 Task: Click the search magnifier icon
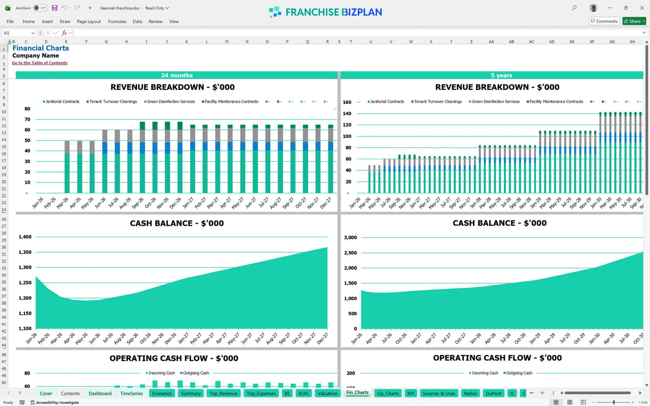[x=574, y=8]
